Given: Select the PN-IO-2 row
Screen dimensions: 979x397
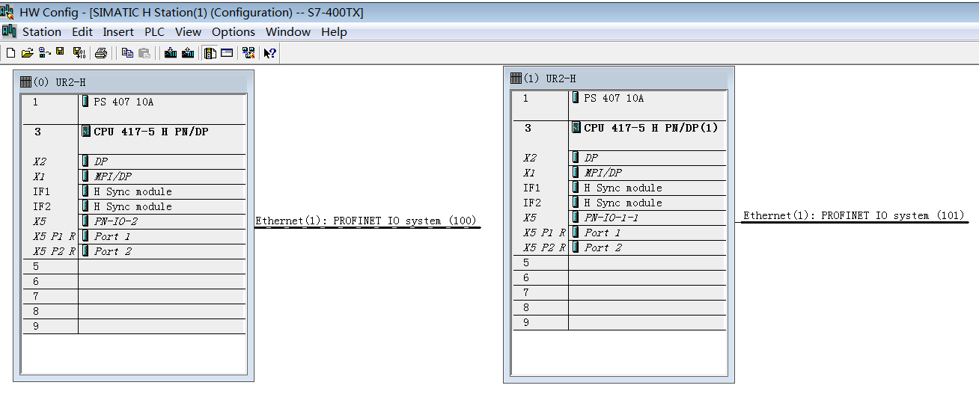Looking at the screenshot, I should pyautogui.click(x=134, y=221).
